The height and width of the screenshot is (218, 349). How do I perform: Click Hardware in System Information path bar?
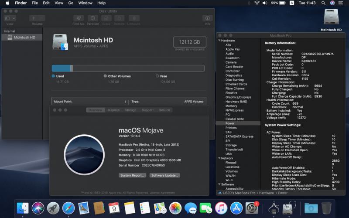pos(266,193)
